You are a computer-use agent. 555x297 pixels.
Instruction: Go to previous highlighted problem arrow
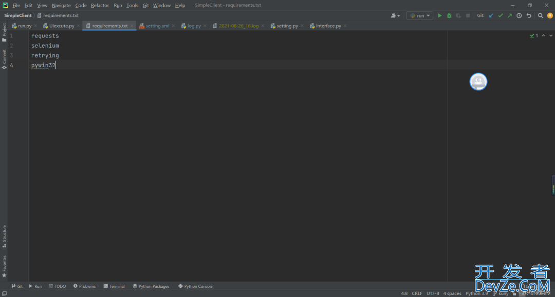[x=543, y=36]
